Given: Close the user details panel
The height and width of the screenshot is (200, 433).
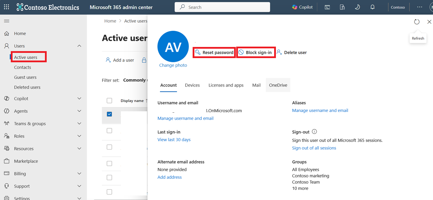Looking at the screenshot, I should click(429, 22).
